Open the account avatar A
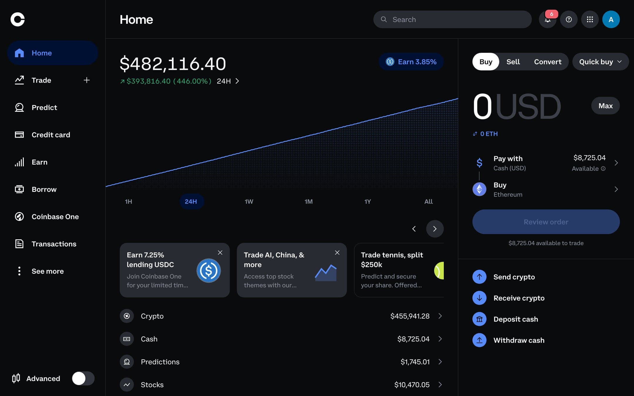 pyautogui.click(x=611, y=19)
